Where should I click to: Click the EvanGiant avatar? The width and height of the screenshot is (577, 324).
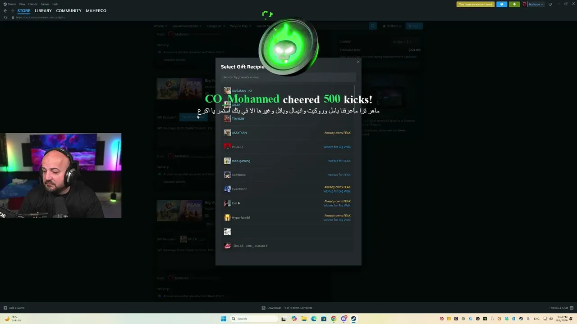pos(227,189)
